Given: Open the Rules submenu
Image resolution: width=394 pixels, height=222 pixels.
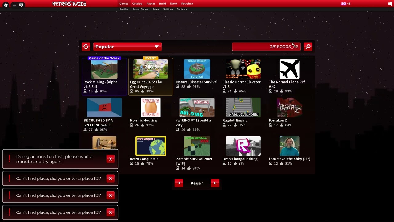Looking at the screenshot, I should tap(156, 9).
